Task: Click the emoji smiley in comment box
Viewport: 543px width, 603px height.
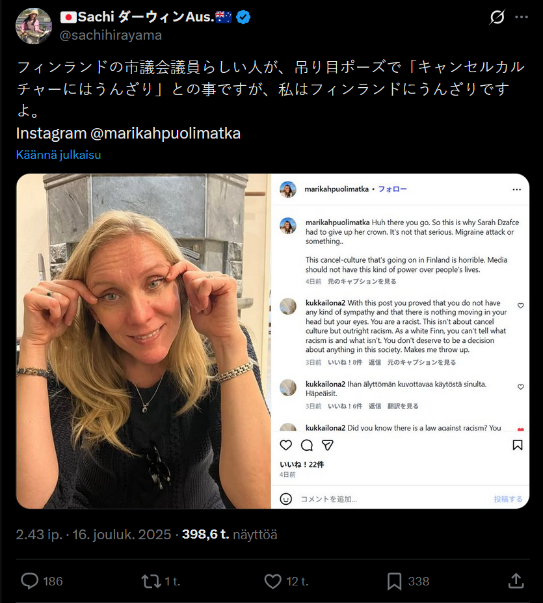Action: pyautogui.click(x=285, y=499)
